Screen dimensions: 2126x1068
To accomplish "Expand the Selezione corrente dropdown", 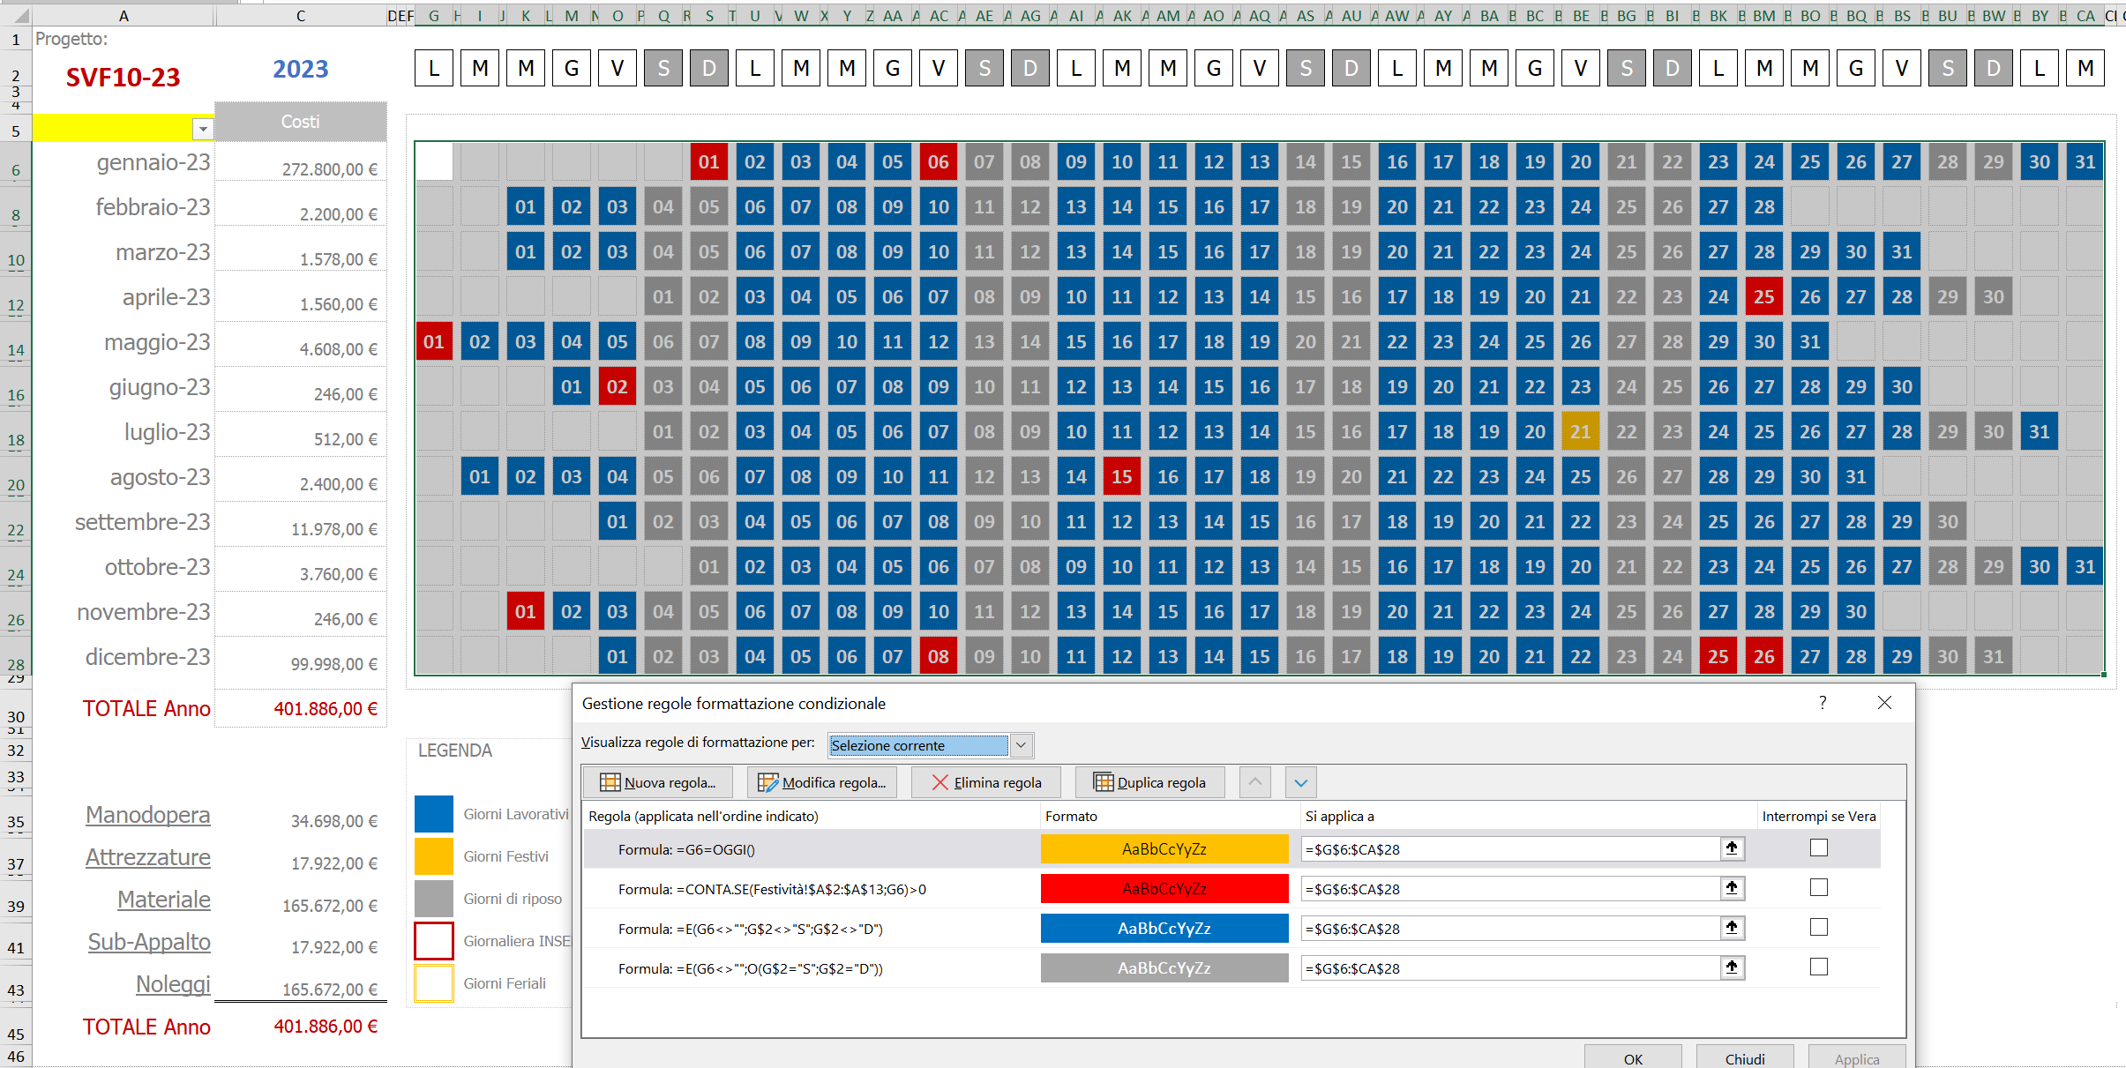I will tap(1021, 745).
